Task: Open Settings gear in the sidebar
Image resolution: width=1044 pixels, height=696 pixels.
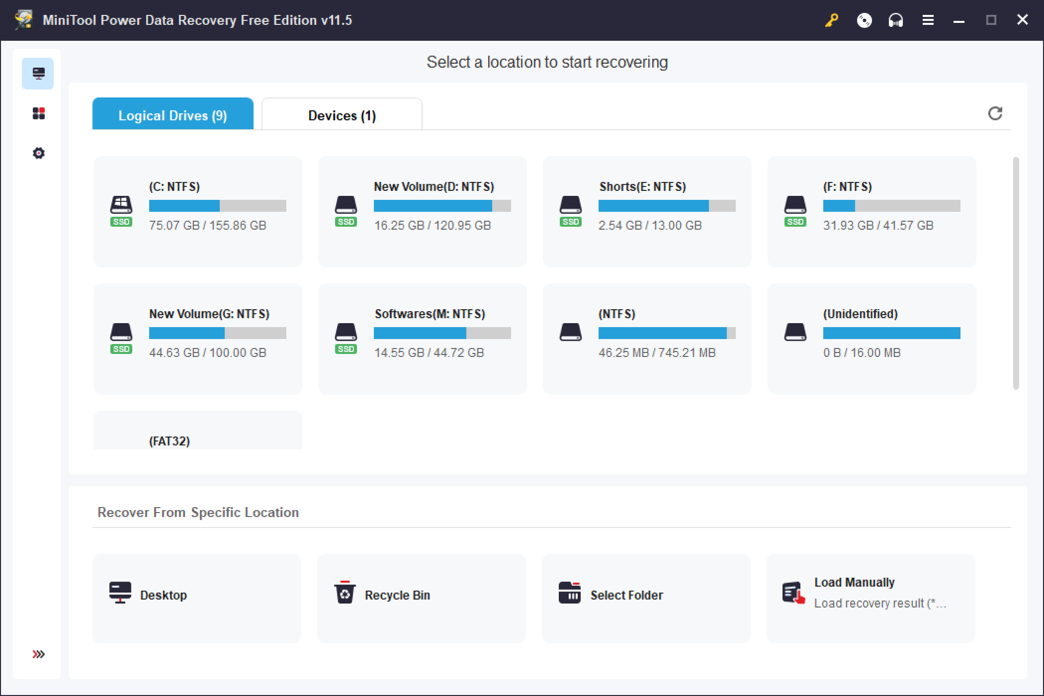Action: tap(38, 153)
